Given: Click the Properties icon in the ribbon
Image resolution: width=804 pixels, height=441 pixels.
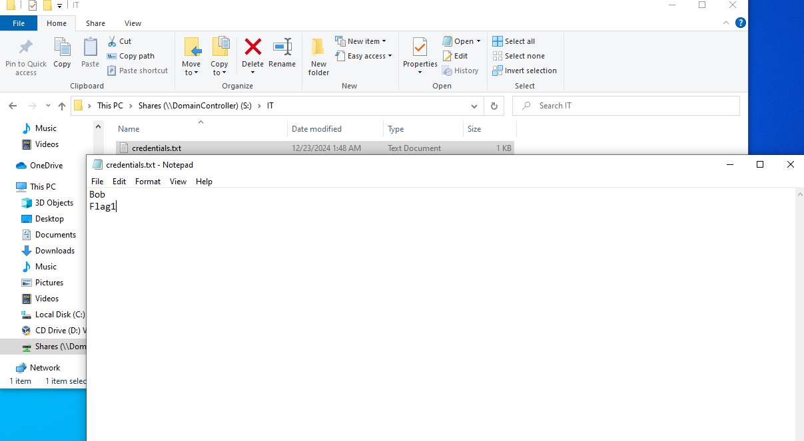Looking at the screenshot, I should (420, 48).
